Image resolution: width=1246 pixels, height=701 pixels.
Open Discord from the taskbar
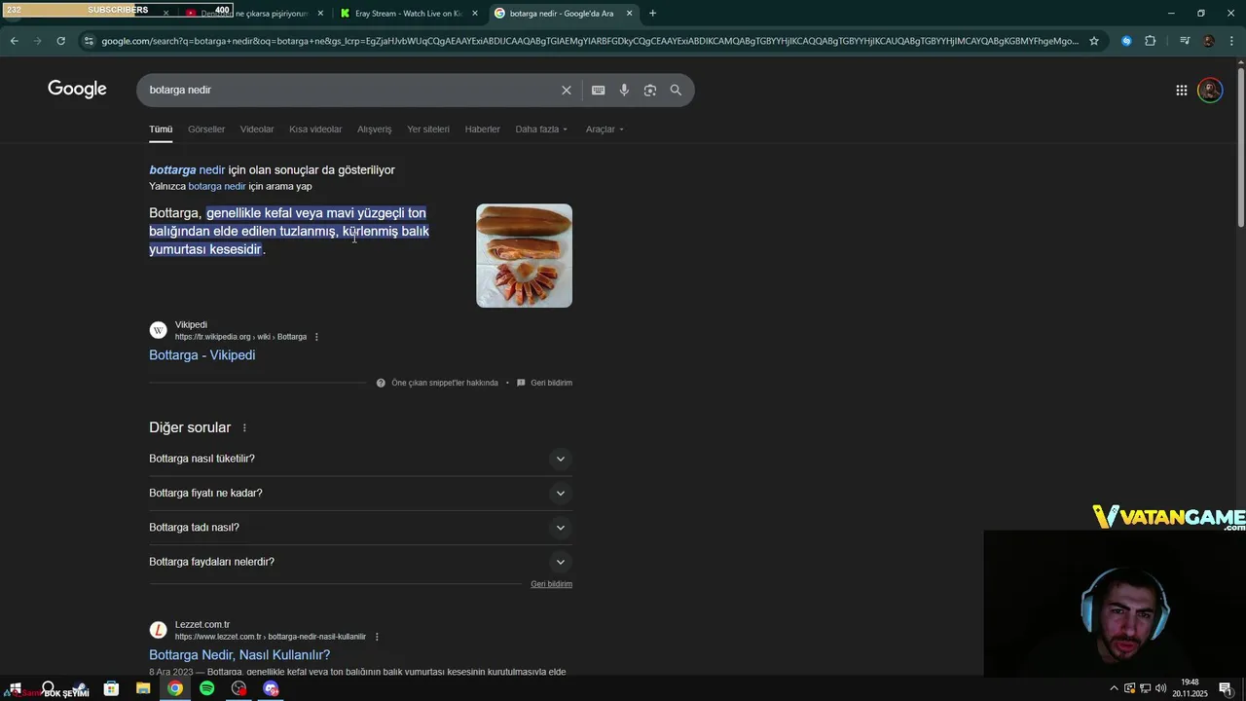point(271,688)
